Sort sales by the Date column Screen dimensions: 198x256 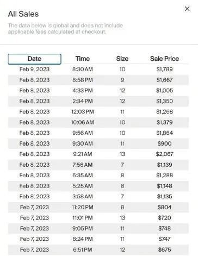coord(34,59)
